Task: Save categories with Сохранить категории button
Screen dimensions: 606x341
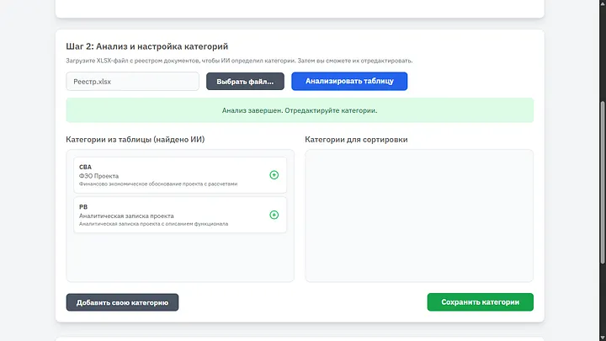Action: click(x=480, y=302)
